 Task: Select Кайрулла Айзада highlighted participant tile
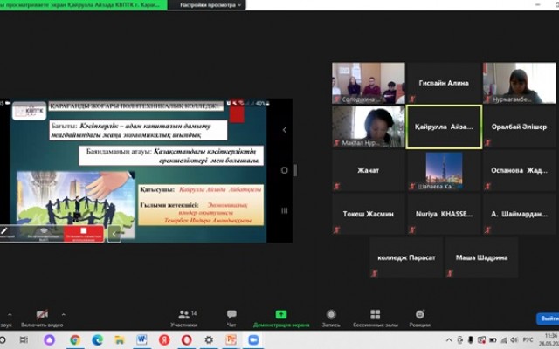pyautogui.click(x=444, y=127)
